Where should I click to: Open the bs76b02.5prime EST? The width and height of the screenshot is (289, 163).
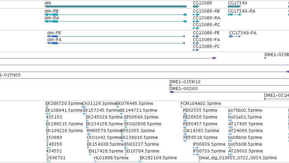pos(245,110)
